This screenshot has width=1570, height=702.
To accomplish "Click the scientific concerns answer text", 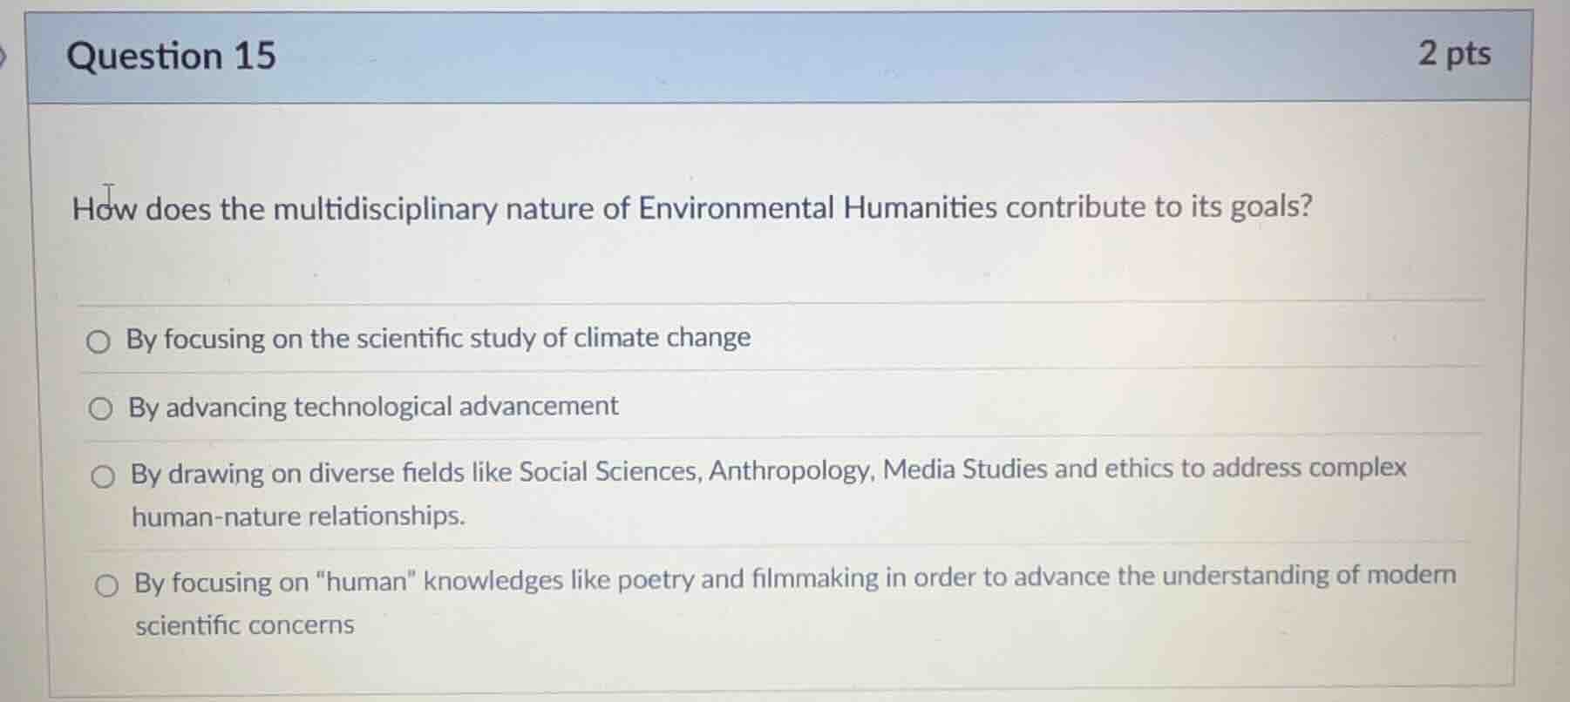I will 243,625.
